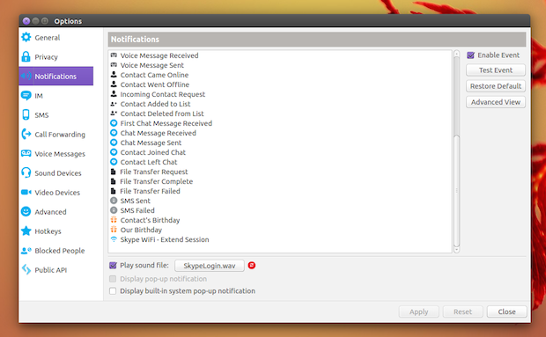The width and height of the screenshot is (546, 337).
Task: Click the Blocked People icon
Action: pyautogui.click(x=26, y=251)
